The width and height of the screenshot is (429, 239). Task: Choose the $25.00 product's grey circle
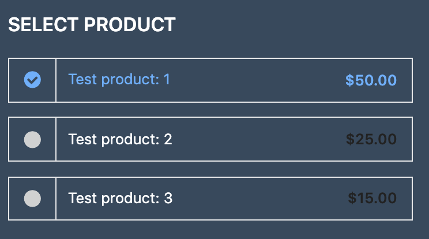point(32,139)
